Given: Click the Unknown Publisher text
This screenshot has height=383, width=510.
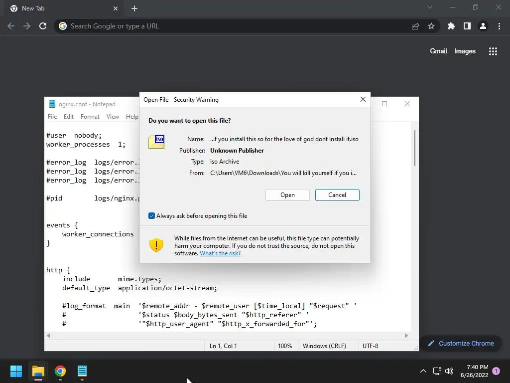Looking at the screenshot, I should [x=237, y=151].
